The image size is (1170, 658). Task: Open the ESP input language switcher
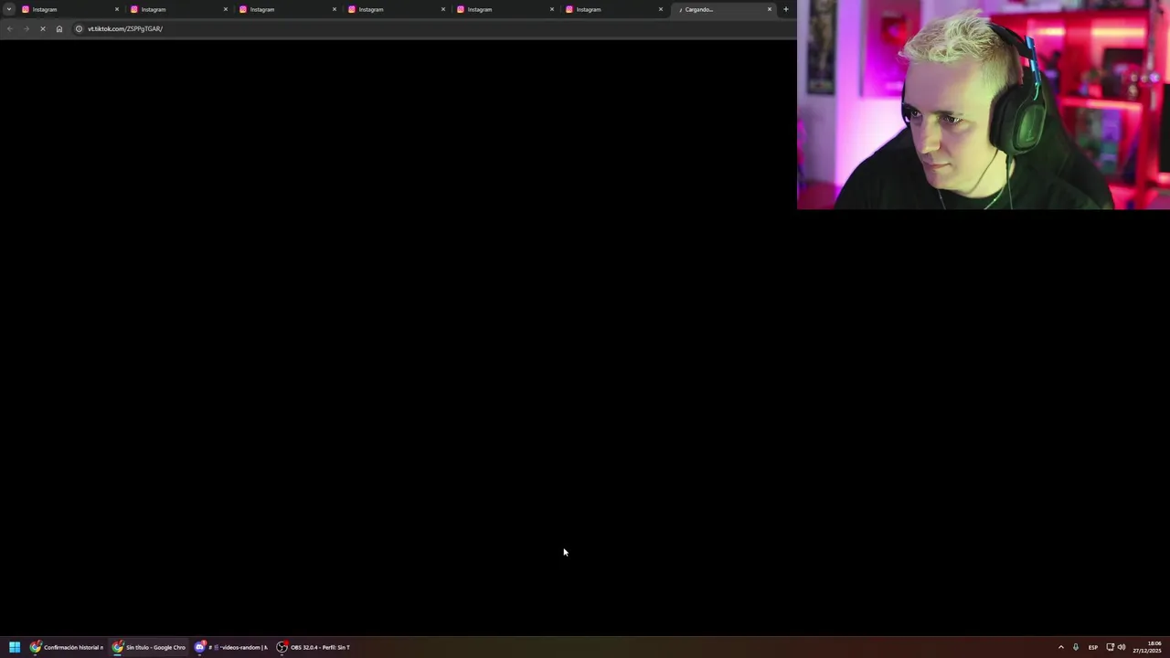click(1093, 647)
